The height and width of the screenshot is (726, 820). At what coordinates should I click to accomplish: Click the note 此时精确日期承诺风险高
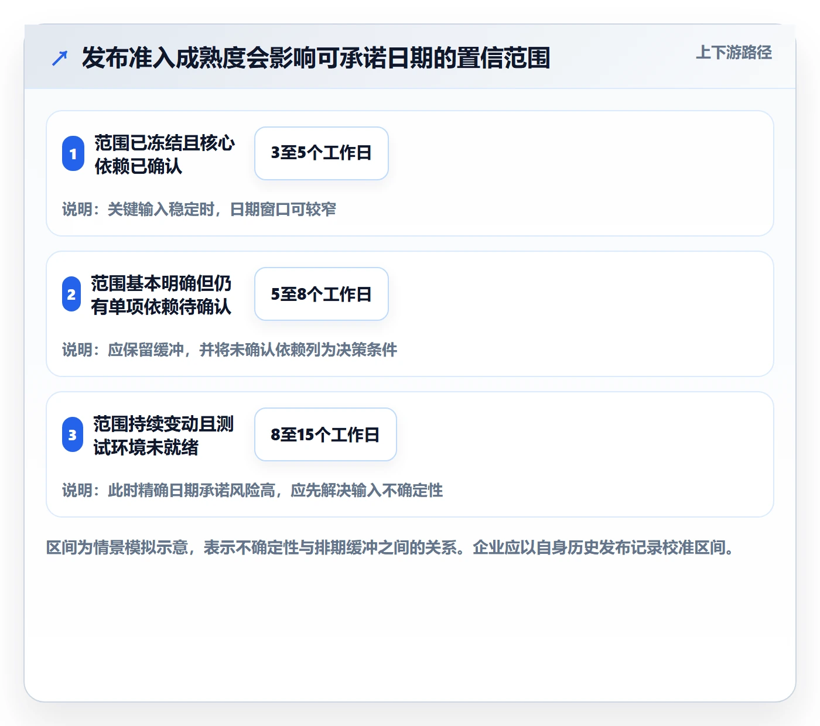pos(191,490)
